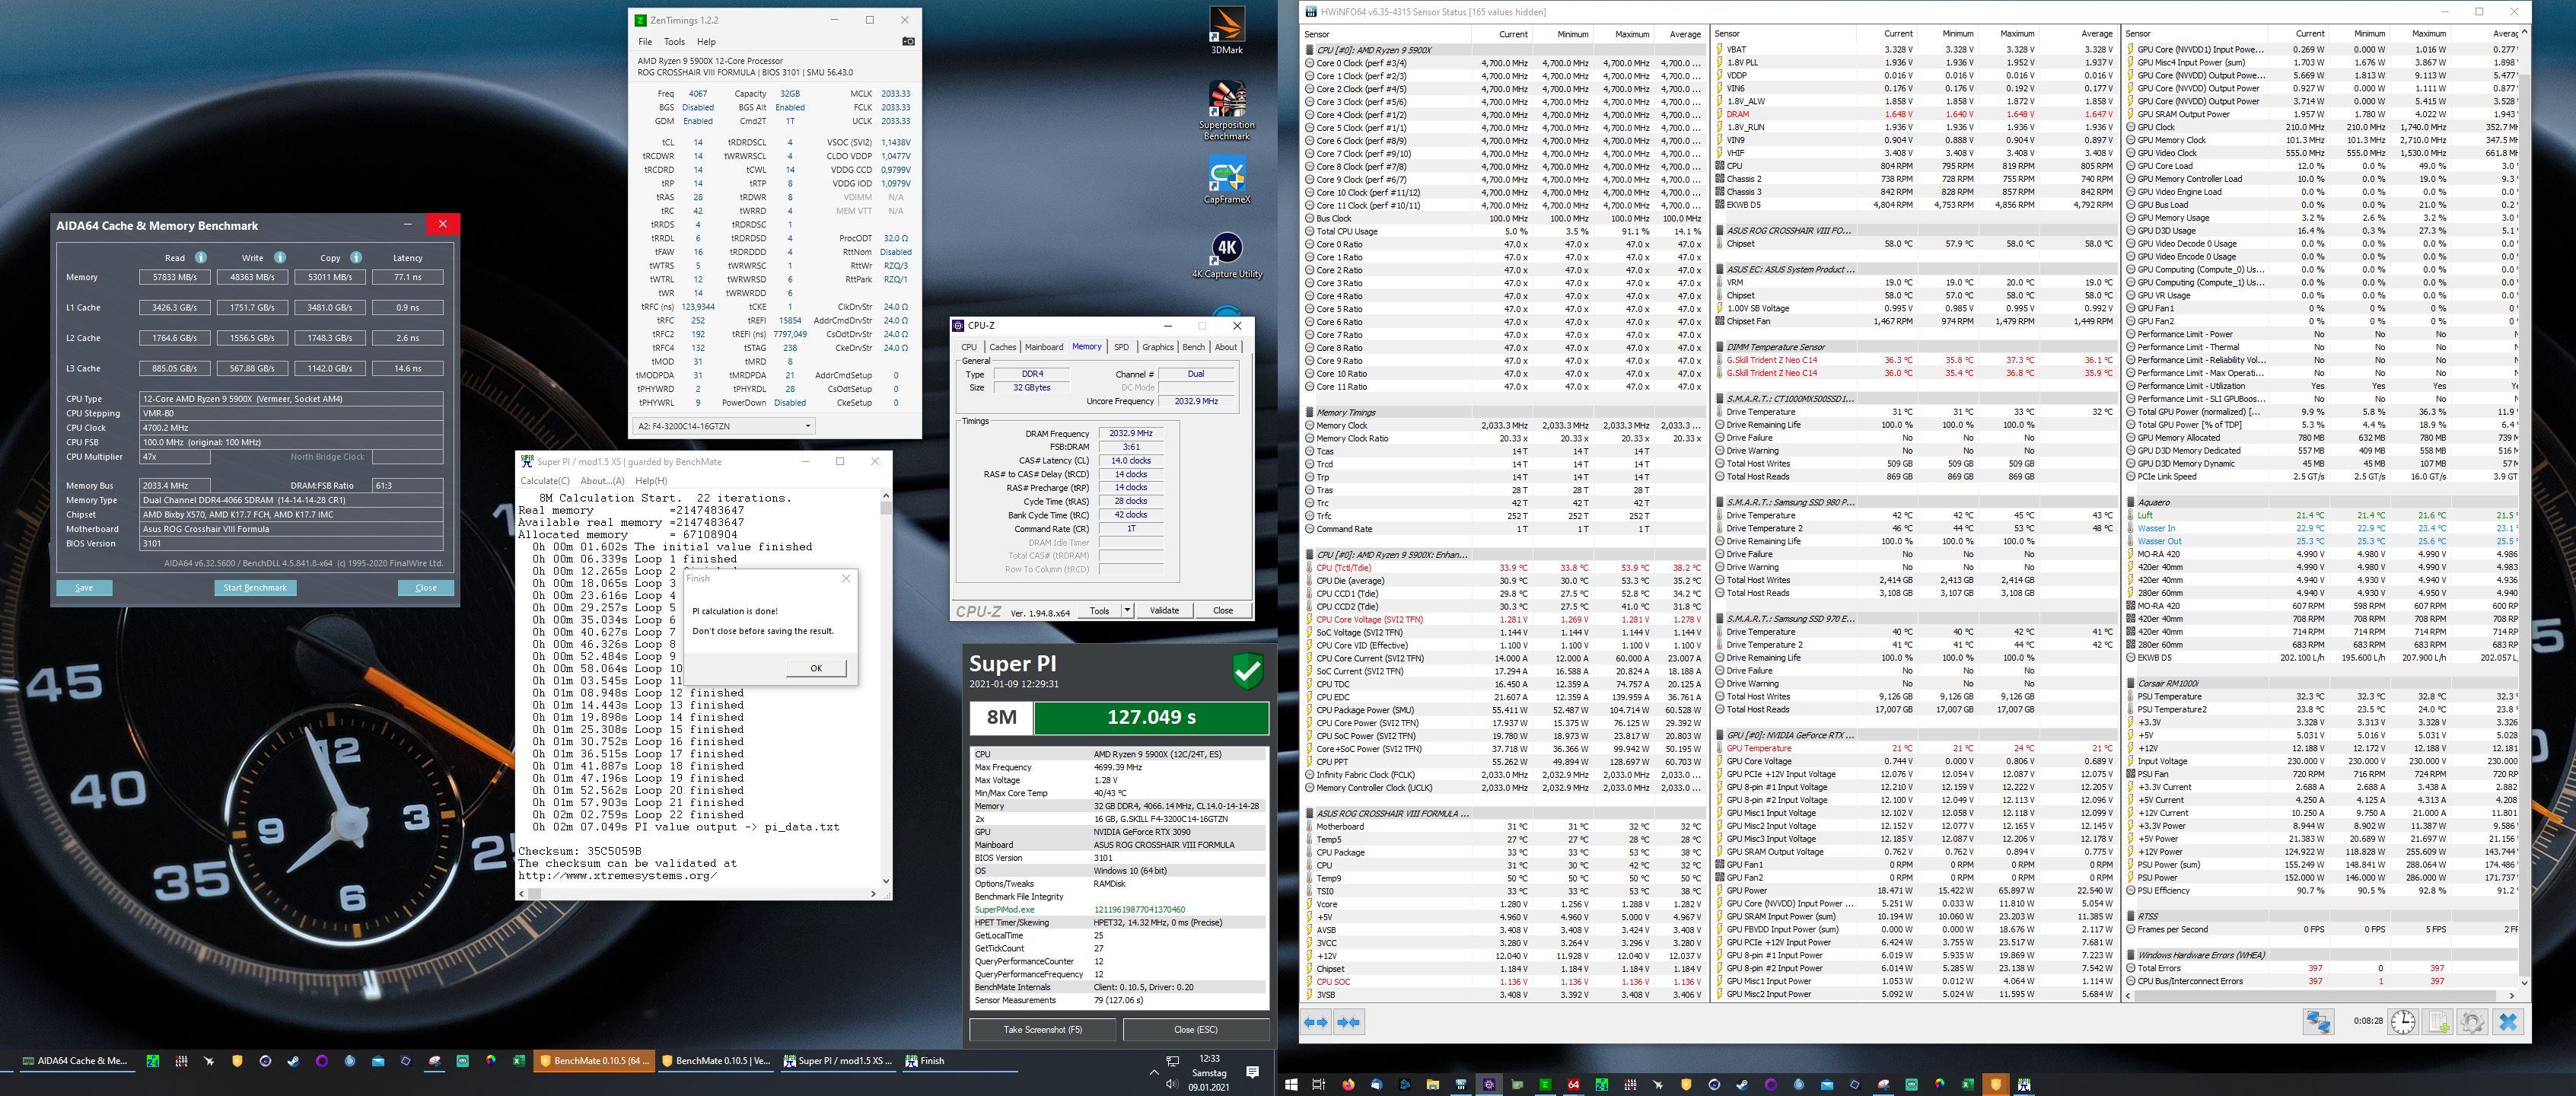Viewport: 2576px width, 1096px height.
Task: Click Start Benchmark in AIDA64
Action: click(255, 588)
